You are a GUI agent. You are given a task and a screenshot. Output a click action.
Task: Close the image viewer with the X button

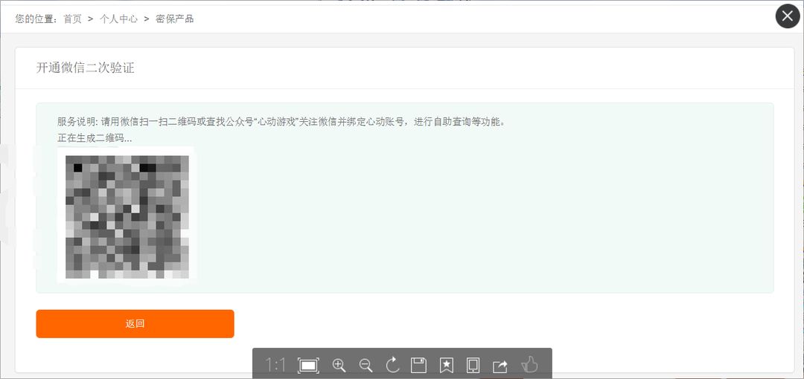[788, 16]
